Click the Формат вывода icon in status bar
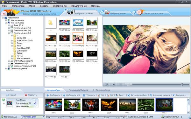The height and width of the screenshot is (119, 191). point(2,117)
